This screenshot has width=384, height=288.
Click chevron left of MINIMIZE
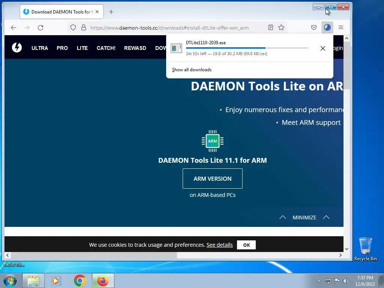[x=283, y=217]
